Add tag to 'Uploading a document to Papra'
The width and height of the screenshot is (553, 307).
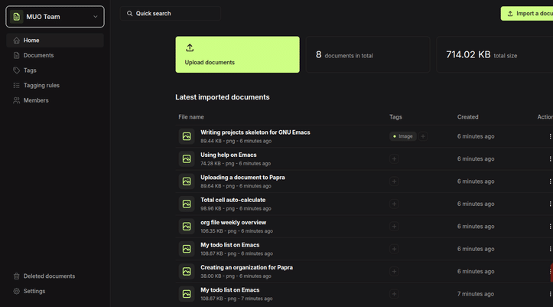[394, 181]
